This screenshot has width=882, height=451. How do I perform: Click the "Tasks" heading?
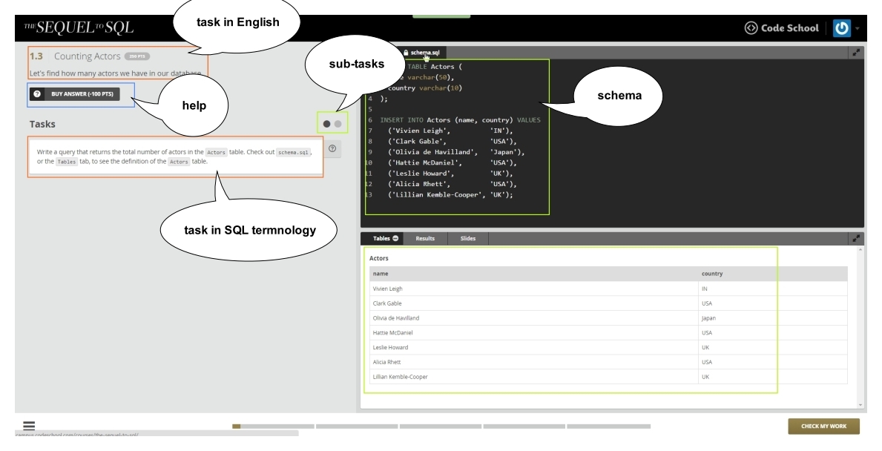(42, 125)
